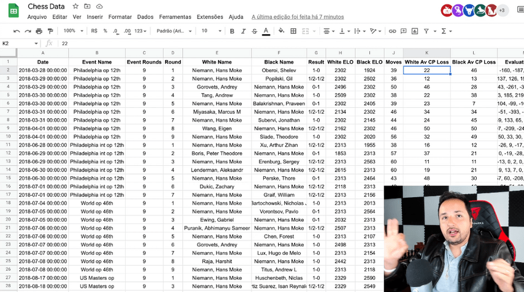Image resolution: width=524 pixels, height=292 pixels.
Task: Check cloud save status icon
Action: (x=99, y=6)
